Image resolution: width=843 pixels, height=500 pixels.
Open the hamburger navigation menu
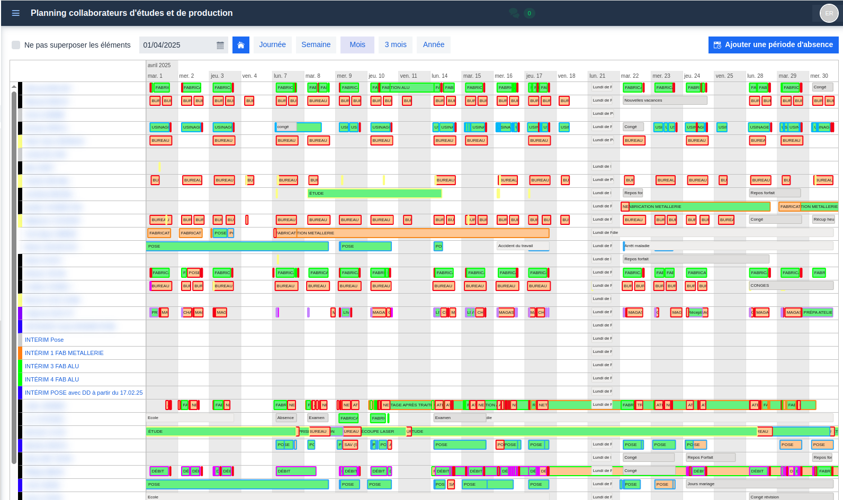tap(16, 13)
